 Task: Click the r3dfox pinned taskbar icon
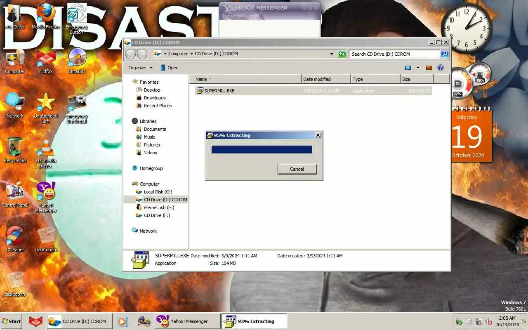36,321
